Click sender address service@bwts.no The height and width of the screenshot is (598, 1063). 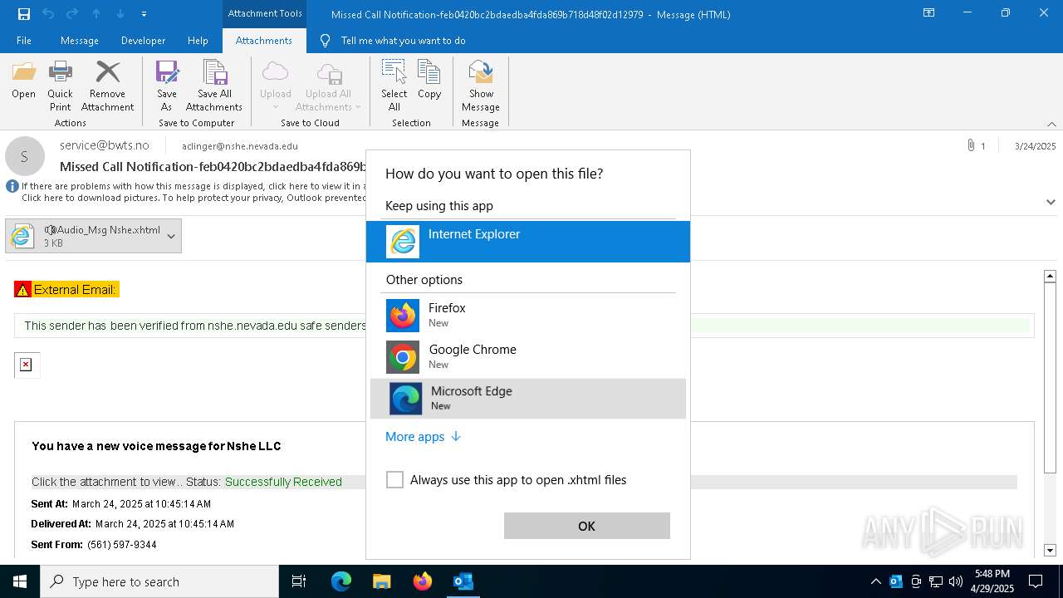tap(105, 145)
